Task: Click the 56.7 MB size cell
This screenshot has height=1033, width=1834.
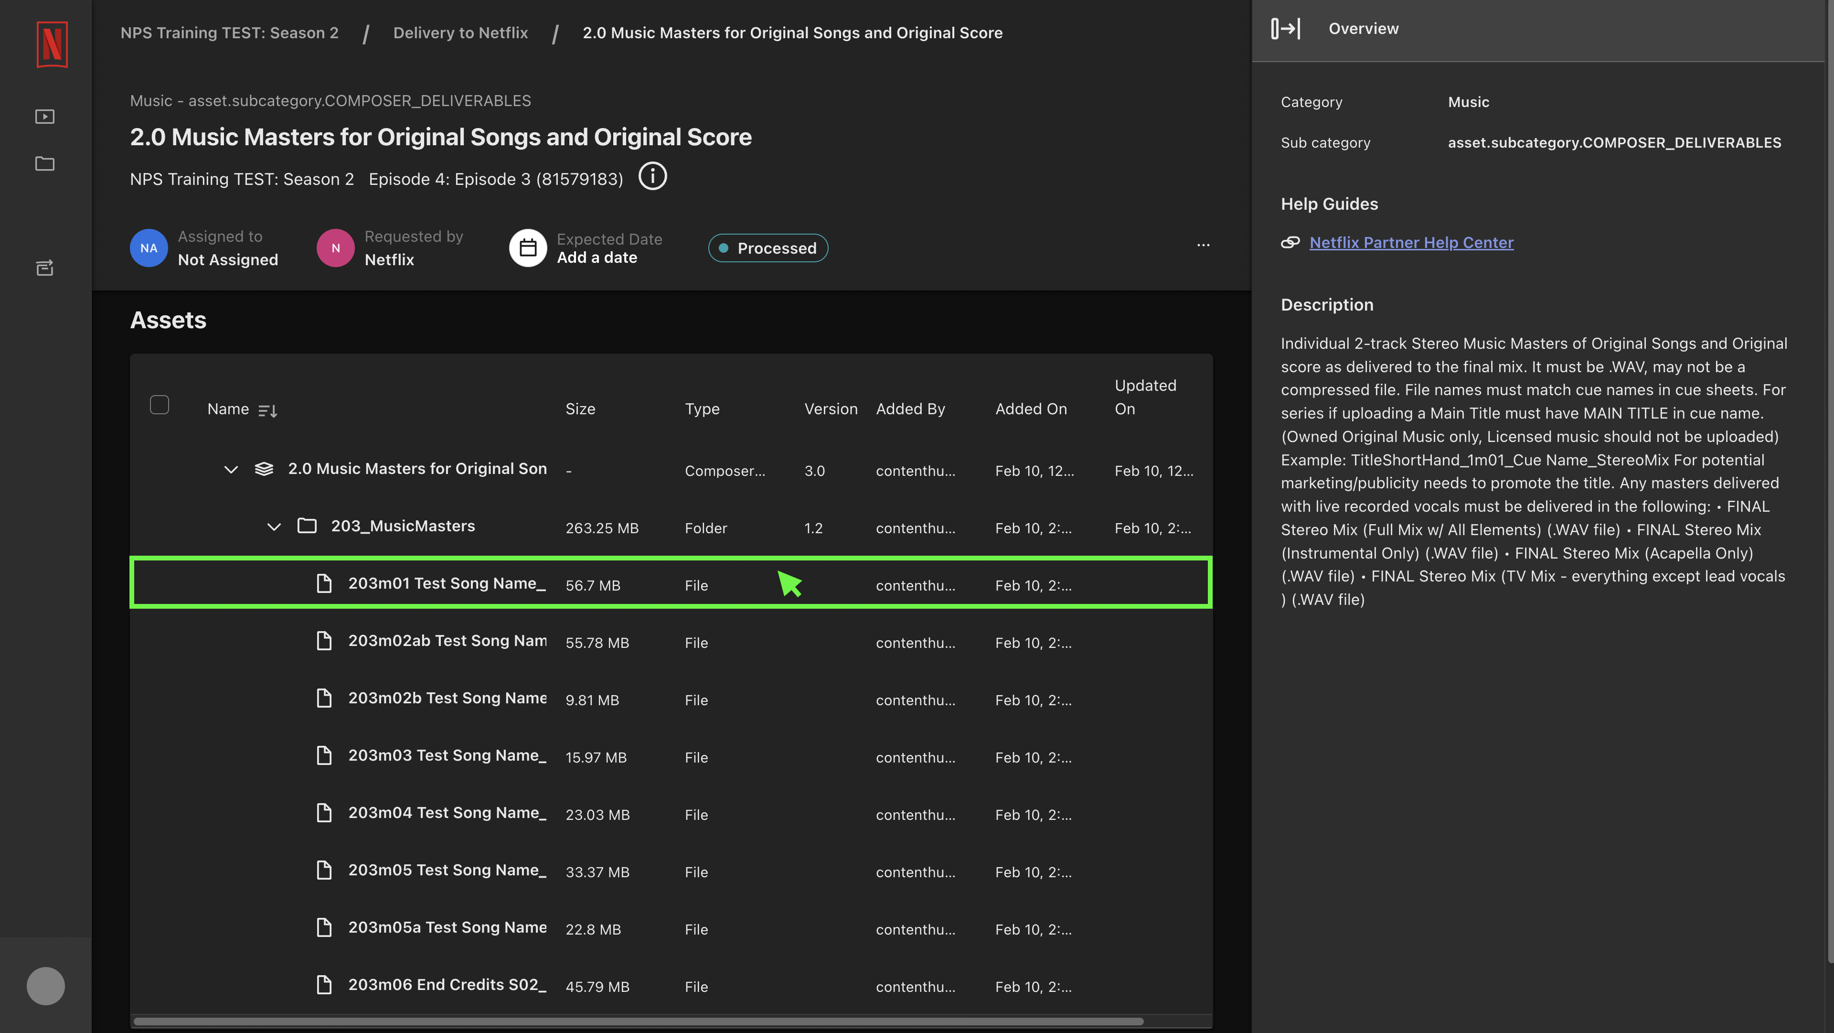Action: click(592, 586)
